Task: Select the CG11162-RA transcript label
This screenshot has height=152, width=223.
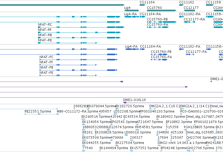Action: tap(190, 14)
